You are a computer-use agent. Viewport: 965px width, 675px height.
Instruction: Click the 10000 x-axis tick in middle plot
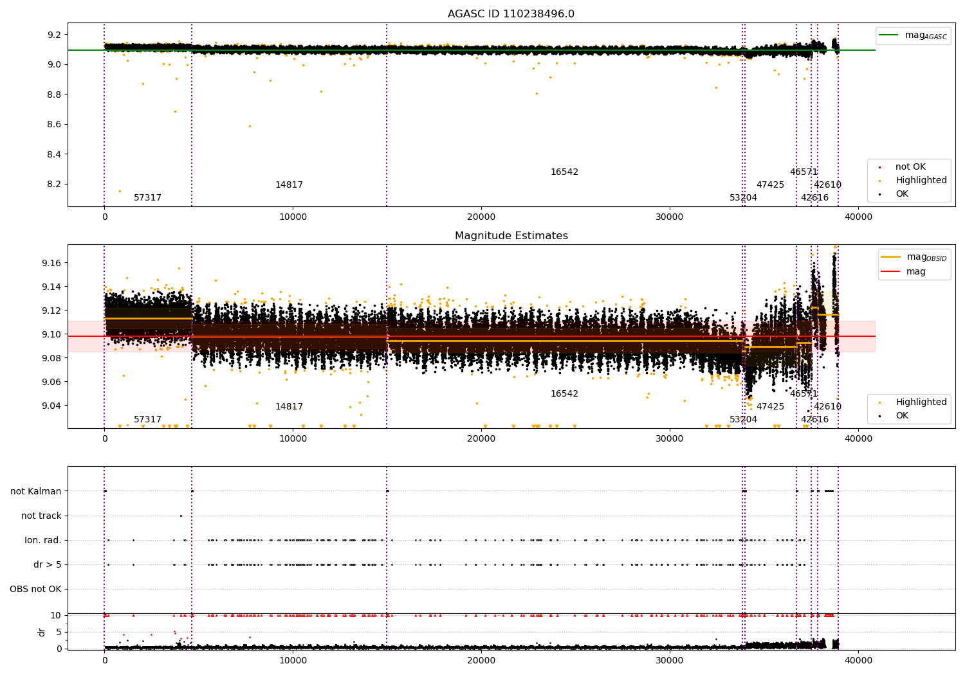(x=293, y=439)
